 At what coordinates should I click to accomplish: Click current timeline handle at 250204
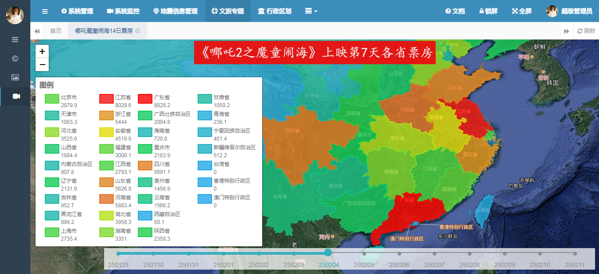click(328, 252)
